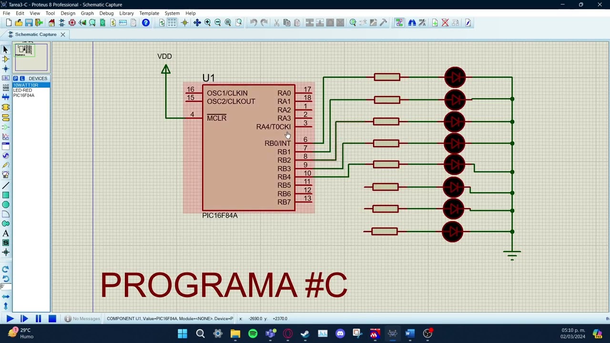Click the Rotate Clockwise icon
Screen dimensions: 610x343
click(6, 269)
